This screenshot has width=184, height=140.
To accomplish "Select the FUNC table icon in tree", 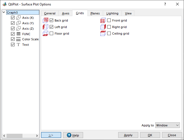I will coord(18,34).
